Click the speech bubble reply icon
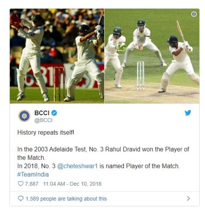 tap(20, 199)
